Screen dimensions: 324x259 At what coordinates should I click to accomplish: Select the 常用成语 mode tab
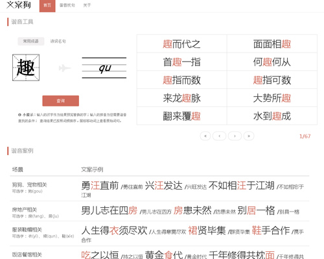[x=31, y=41]
